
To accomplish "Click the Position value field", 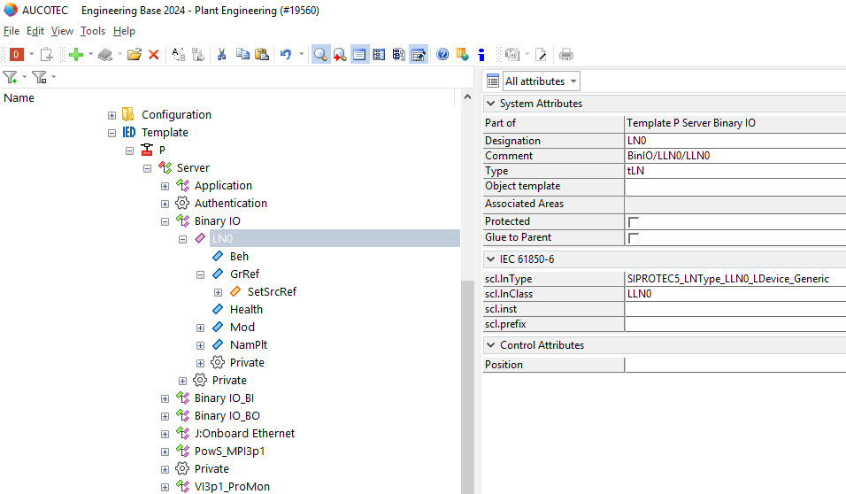I will point(734,365).
